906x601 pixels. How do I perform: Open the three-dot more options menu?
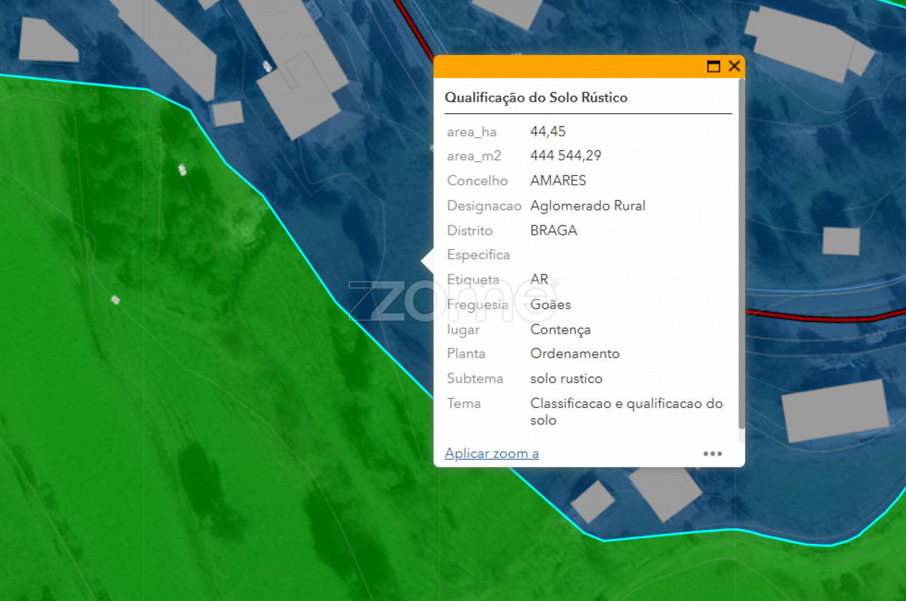tap(712, 454)
